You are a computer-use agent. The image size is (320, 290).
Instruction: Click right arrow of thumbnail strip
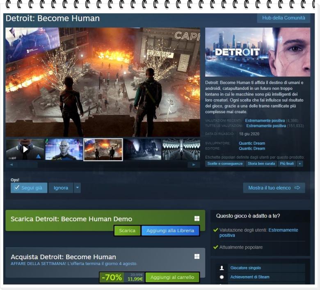[194, 164]
